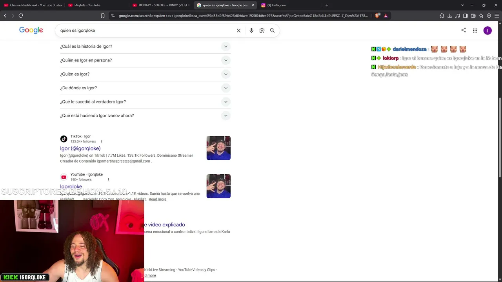Viewport: 502px width, 282px height.
Task: Click the YouTube favicon in results
Action: [x=64, y=177]
